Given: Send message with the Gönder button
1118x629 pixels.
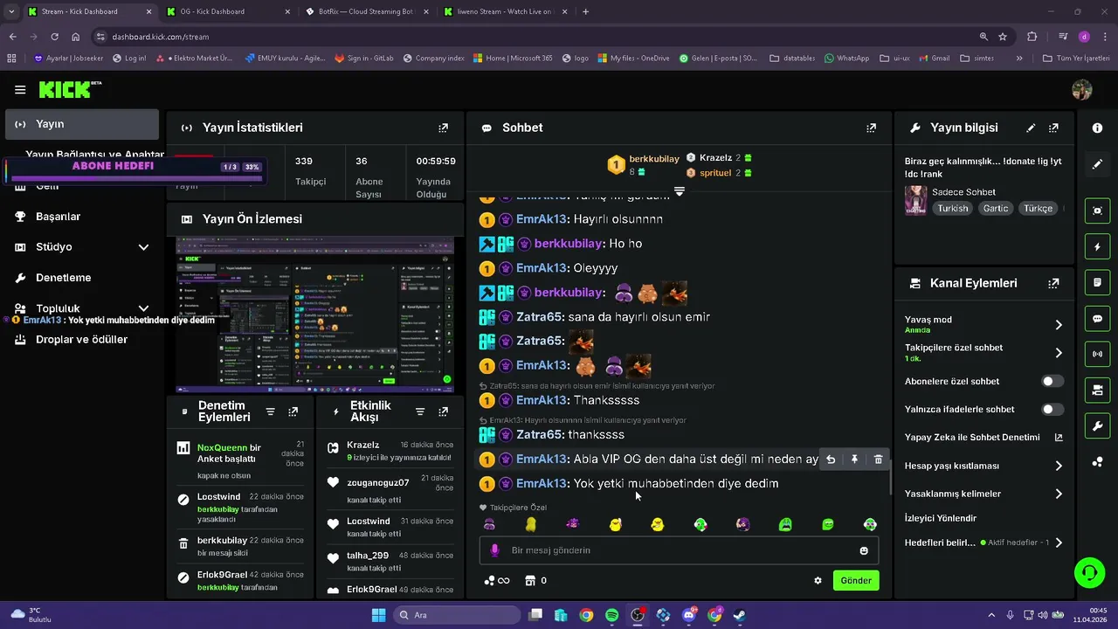Looking at the screenshot, I should pos(856,580).
